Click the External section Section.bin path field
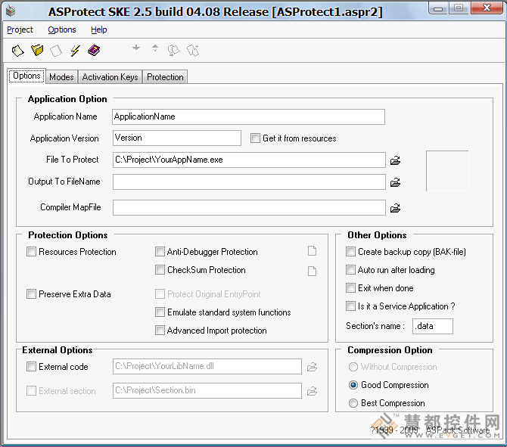The image size is (507, 447). (207, 390)
